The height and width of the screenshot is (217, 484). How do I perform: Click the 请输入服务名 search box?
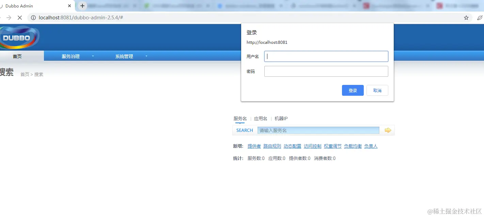[318, 130]
